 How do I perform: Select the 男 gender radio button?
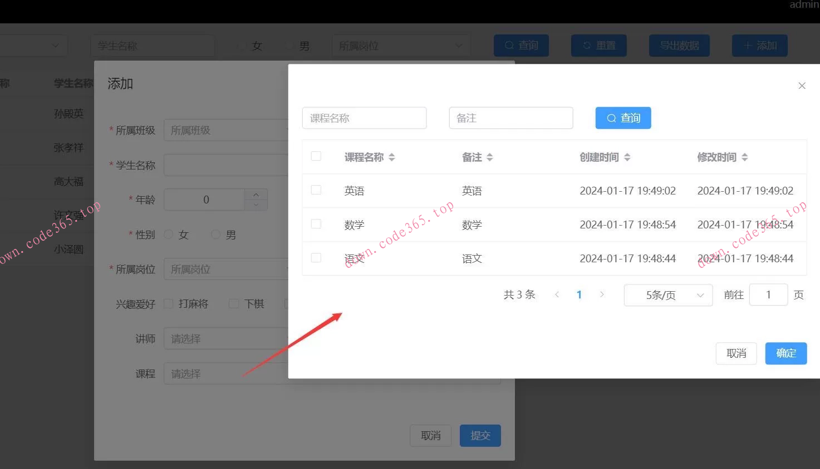[x=215, y=234]
